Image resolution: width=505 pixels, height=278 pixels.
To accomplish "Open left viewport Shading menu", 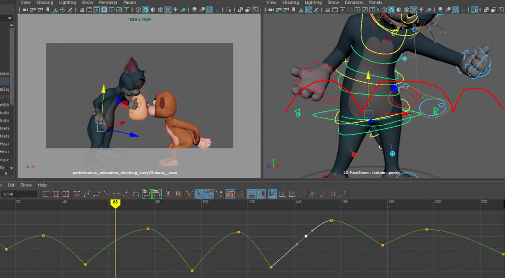I will click(44, 2).
